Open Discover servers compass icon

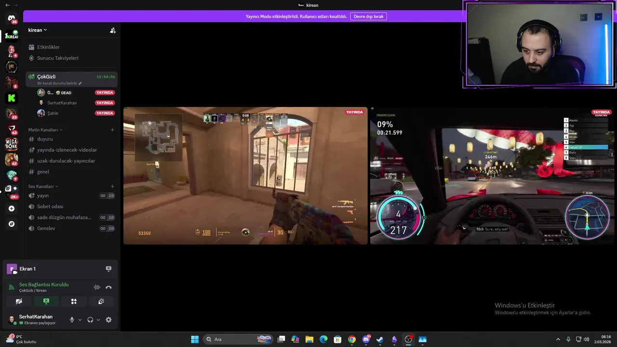12,224
